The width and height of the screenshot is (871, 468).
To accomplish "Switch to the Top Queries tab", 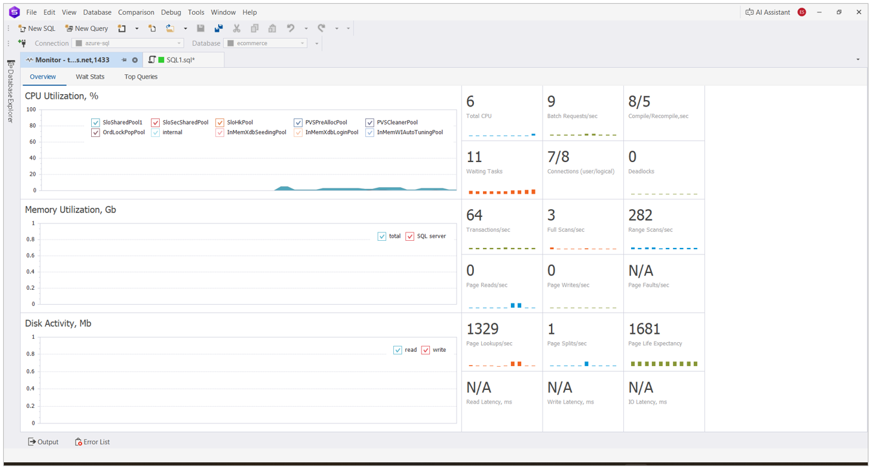I will pyautogui.click(x=141, y=77).
